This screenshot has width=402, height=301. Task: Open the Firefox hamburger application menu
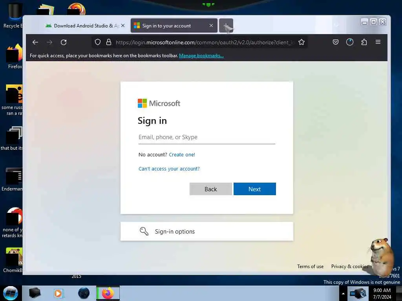378,42
